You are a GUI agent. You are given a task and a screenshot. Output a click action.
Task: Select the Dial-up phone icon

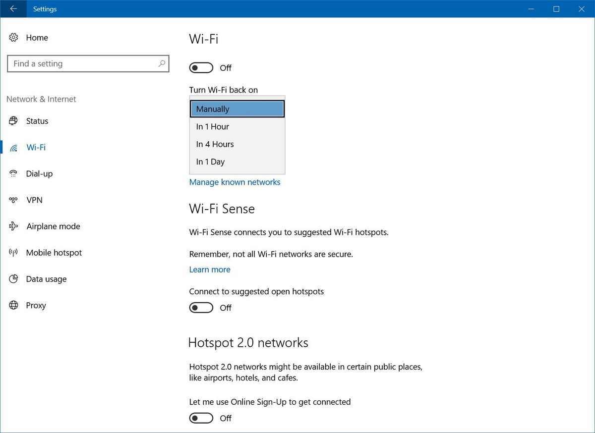click(12, 173)
